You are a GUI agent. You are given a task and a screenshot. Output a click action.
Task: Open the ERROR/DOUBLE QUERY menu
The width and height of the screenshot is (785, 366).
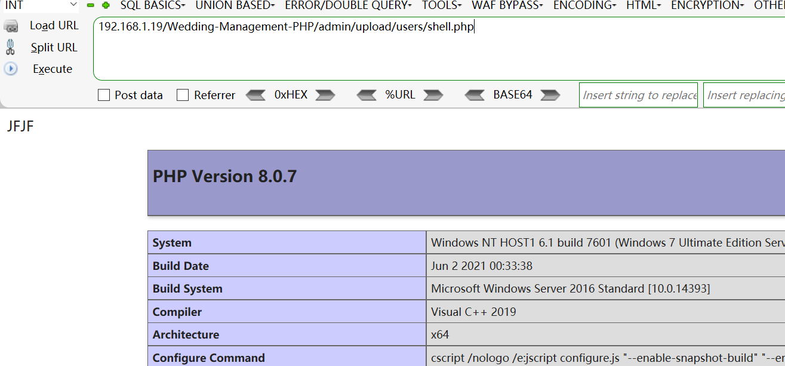(x=349, y=5)
